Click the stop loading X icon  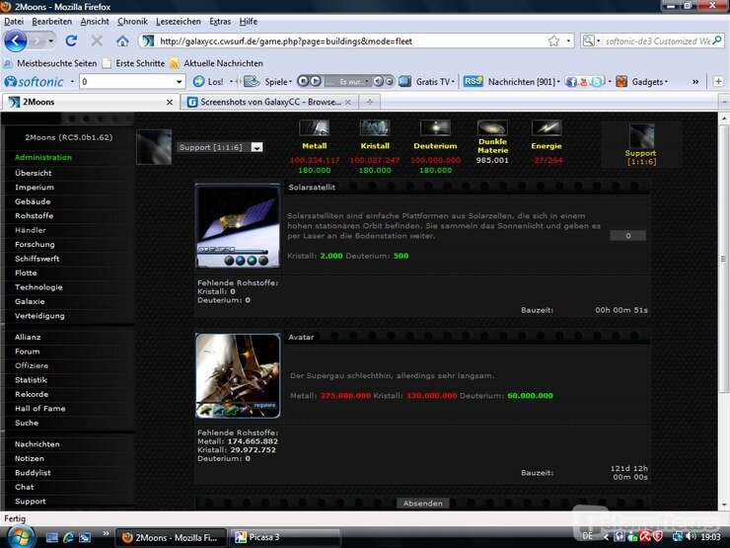pyautogui.click(x=97, y=41)
